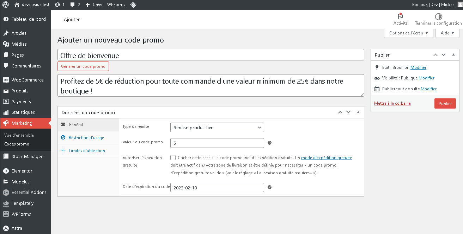Click the expiration date input field
The height and width of the screenshot is (234, 463).
click(217, 188)
